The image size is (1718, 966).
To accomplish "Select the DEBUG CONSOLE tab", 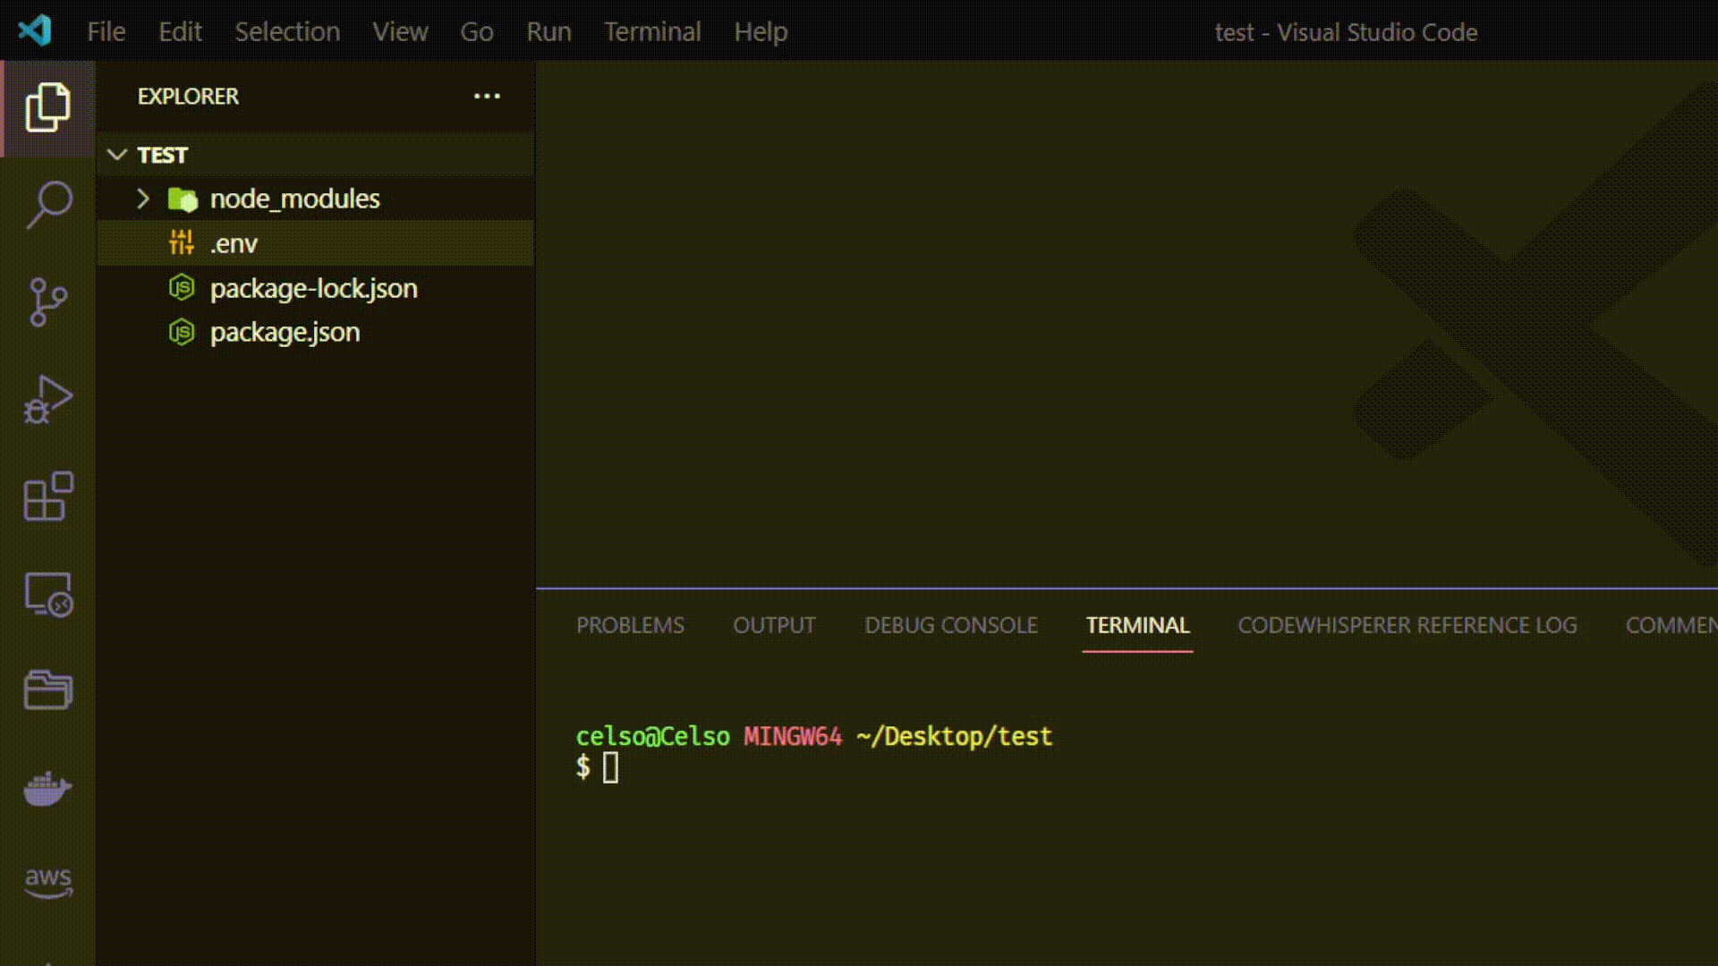I will click(950, 624).
